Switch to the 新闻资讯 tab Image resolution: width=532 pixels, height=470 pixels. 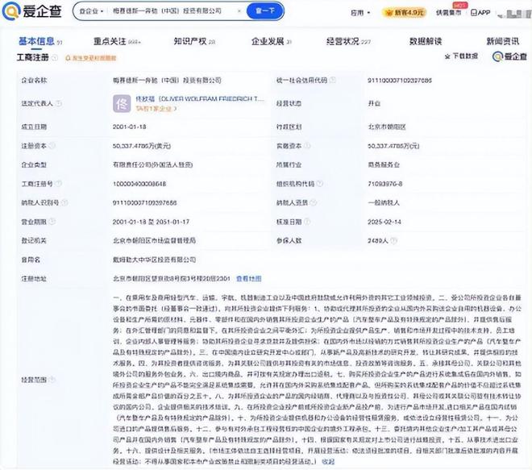click(502, 41)
